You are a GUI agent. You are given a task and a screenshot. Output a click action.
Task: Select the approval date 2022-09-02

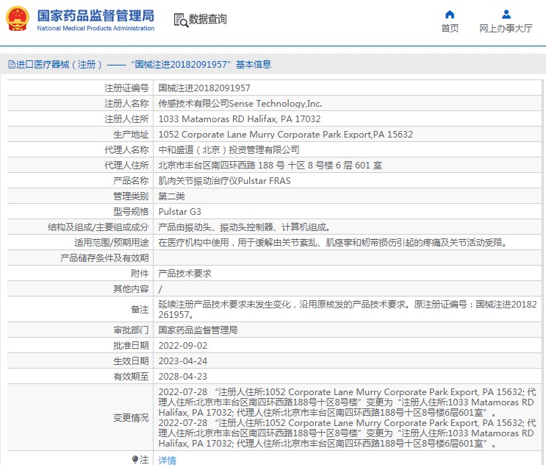tap(183, 345)
